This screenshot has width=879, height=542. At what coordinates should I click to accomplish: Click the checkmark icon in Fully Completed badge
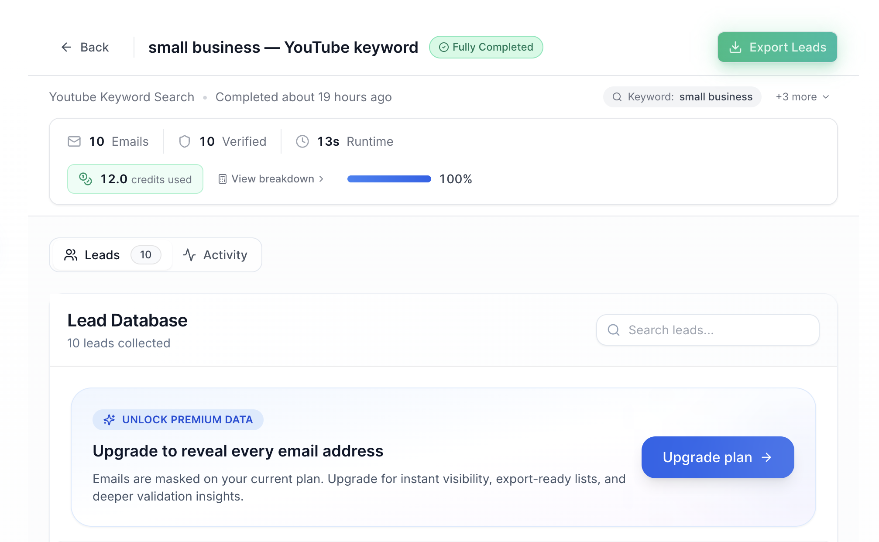[443, 47]
